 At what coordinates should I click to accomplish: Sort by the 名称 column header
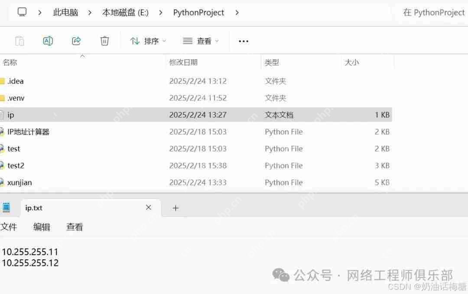tap(10, 62)
